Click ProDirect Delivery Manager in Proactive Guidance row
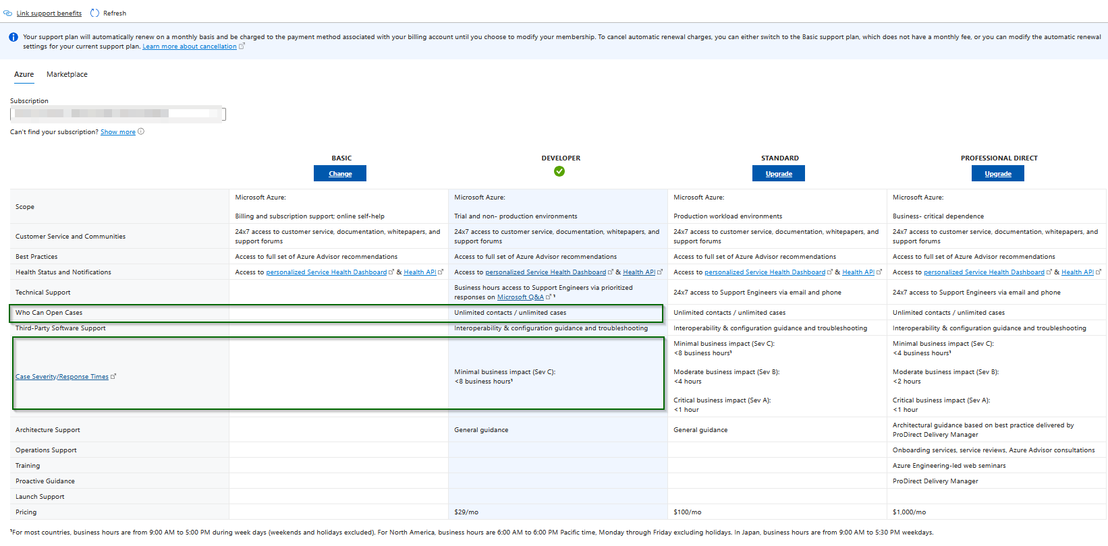 [935, 481]
